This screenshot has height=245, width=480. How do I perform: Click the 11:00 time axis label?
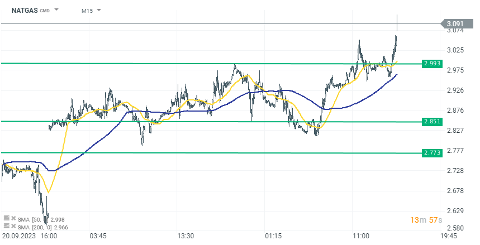[x=361, y=236]
